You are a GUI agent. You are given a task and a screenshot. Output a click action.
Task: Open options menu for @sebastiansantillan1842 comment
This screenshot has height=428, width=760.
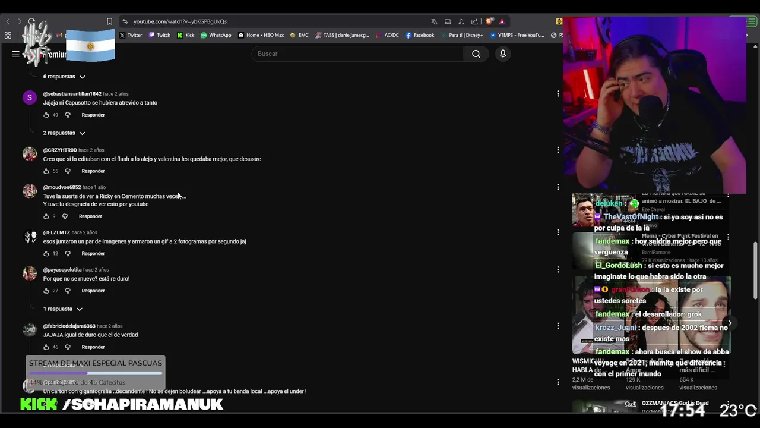tap(558, 94)
